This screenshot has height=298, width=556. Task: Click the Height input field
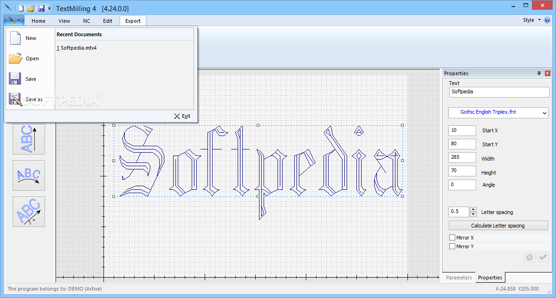coord(462,171)
